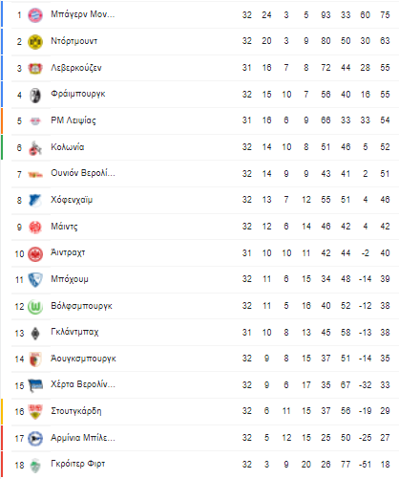The image size is (399, 479).
Task: Click the Freiburg club logo
Action: tap(35, 95)
